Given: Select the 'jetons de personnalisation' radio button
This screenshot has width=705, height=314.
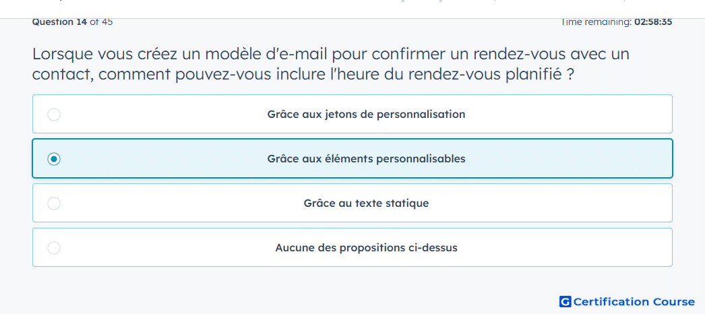Looking at the screenshot, I should [54, 115].
